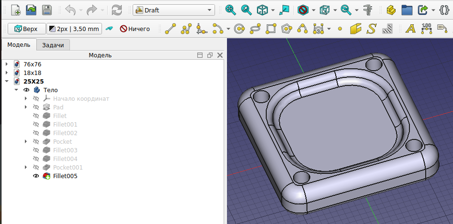Toggle construction mode with the teal icon

(109, 29)
